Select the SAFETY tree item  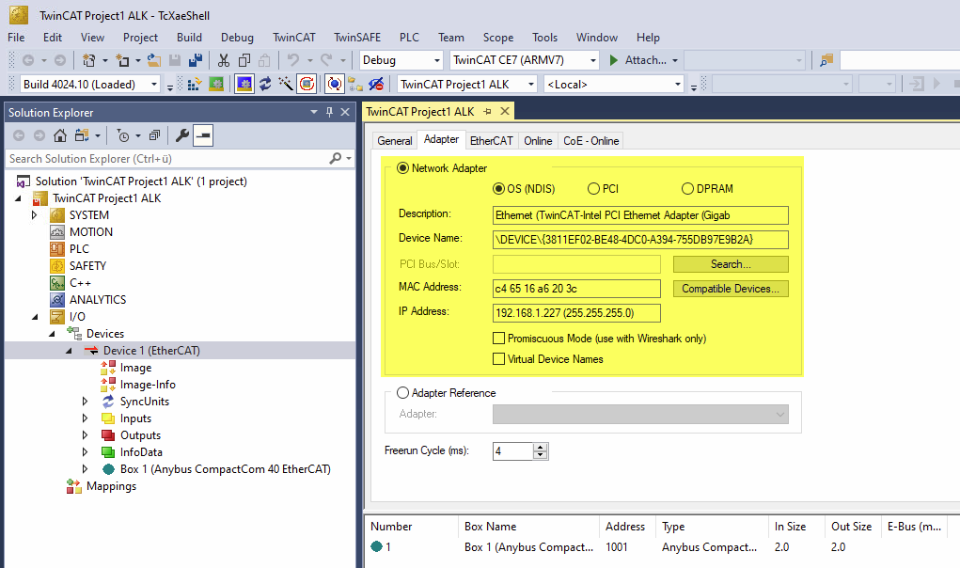coord(87,265)
